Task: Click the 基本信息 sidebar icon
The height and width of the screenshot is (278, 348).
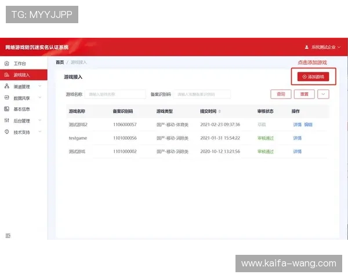Action: click(7, 109)
